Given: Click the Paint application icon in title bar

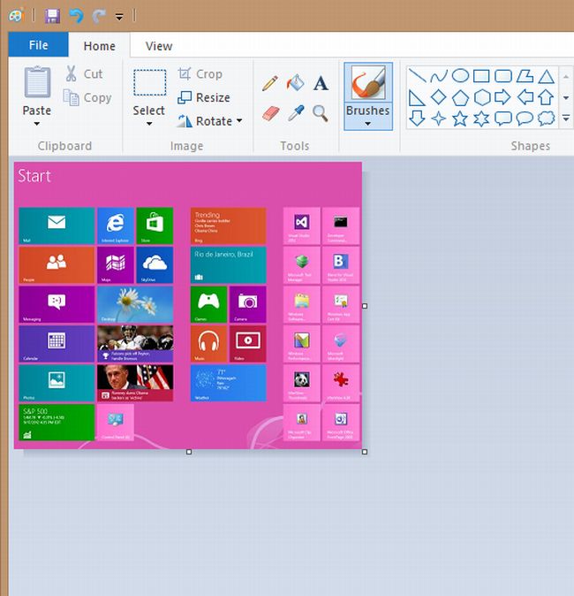Looking at the screenshot, I should 16,16.
